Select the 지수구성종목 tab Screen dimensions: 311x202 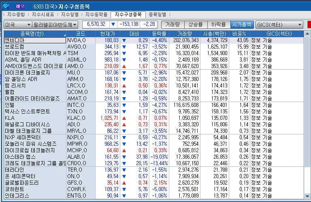pyautogui.click(x=128, y=15)
